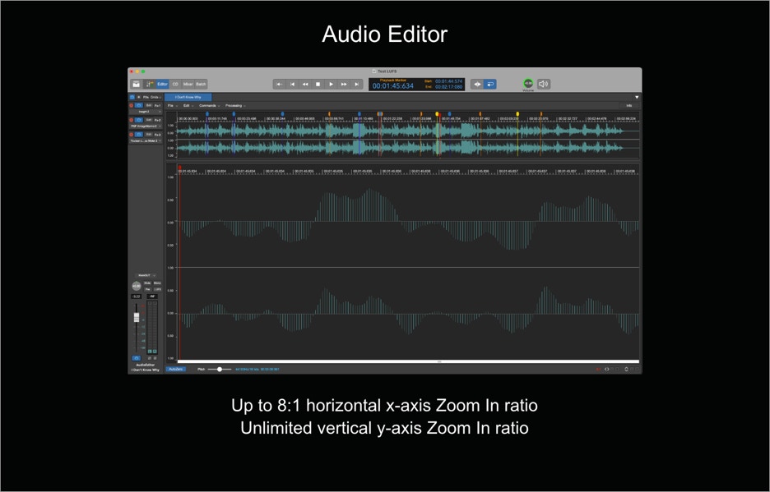This screenshot has width=770, height=492.
Task: Click the Pitch slider handle
Action: [x=220, y=370]
